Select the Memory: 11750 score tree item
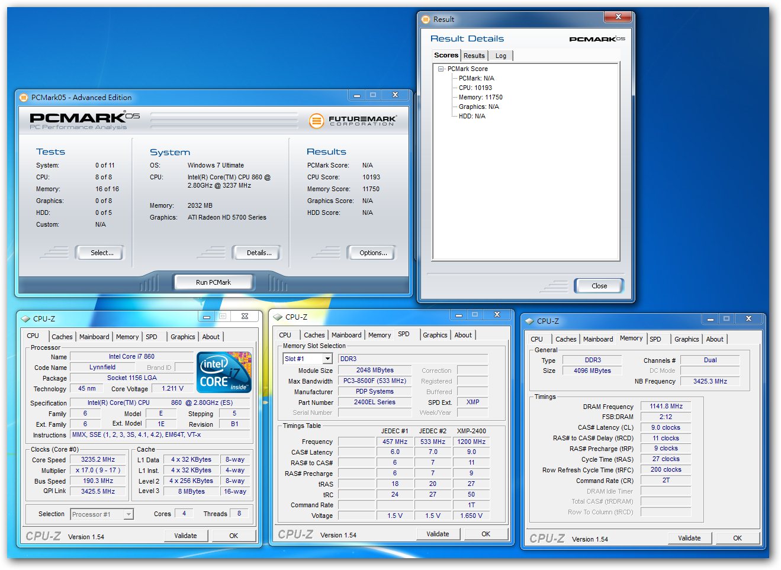 (x=480, y=98)
